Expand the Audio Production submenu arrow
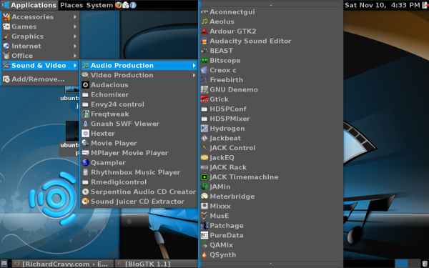 (194, 66)
